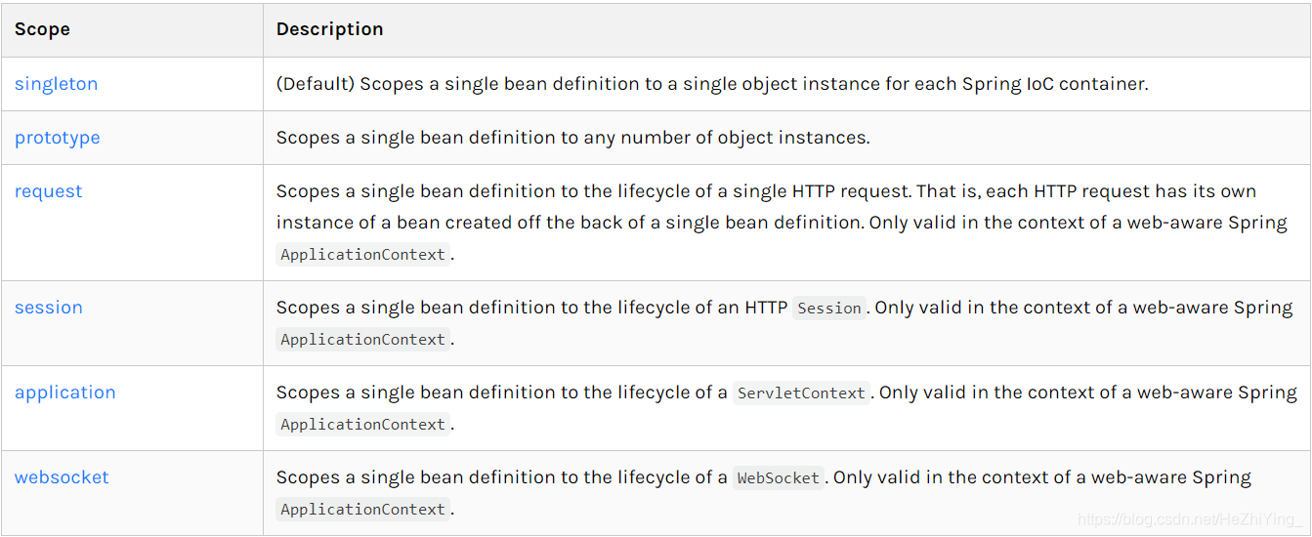Screen dimensions: 1312x537
Task: Open the prototype scope link
Action: 57,138
